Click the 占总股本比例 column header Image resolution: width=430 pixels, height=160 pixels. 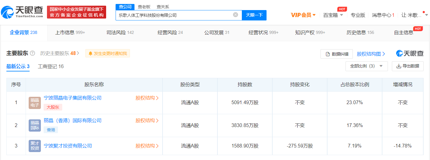[355, 85]
